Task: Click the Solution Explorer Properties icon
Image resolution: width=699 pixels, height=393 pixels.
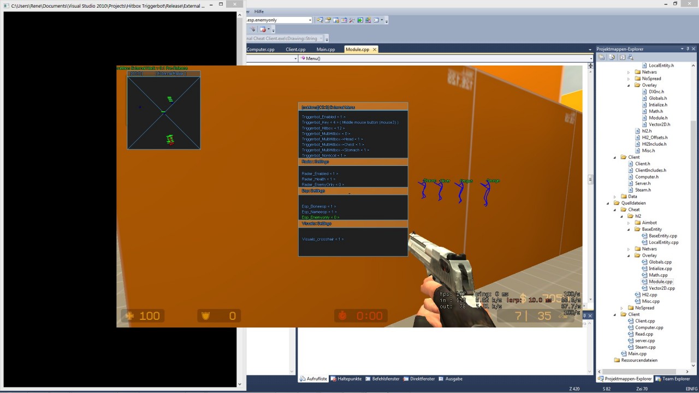Action: (x=602, y=57)
